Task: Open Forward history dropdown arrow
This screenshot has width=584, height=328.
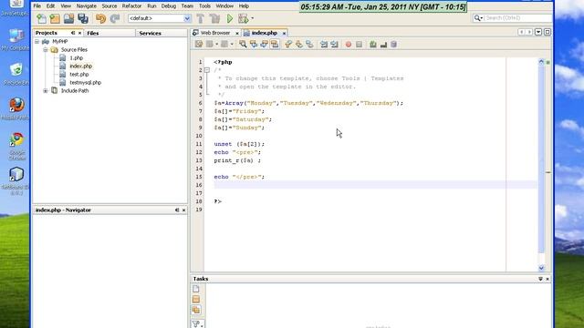Action: tap(231, 45)
